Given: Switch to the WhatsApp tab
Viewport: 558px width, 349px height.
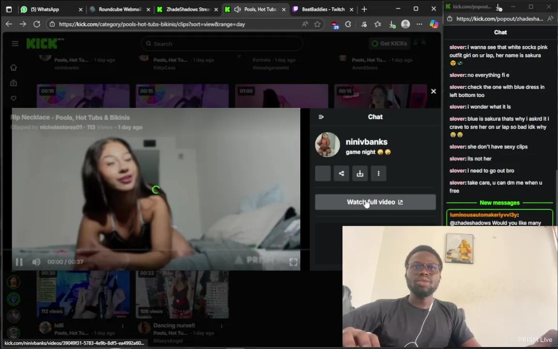Looking at the screenshot, I should [x=45, y=9].
